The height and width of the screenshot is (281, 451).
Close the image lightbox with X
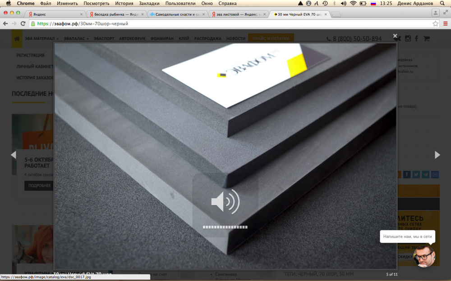(395, 36)
